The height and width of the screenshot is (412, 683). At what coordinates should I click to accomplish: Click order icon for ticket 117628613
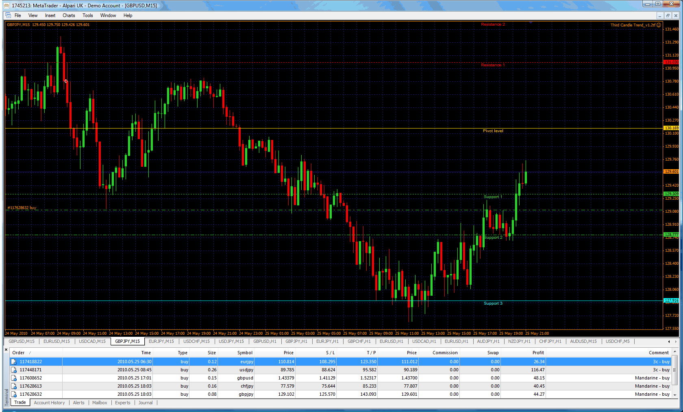[14, 386]
